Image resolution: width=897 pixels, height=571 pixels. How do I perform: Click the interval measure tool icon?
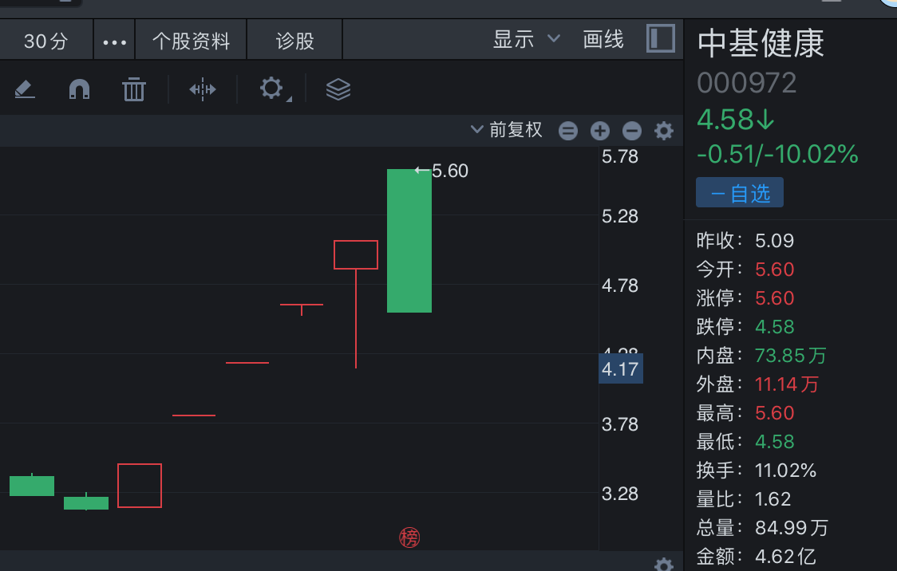click(203, 89)
